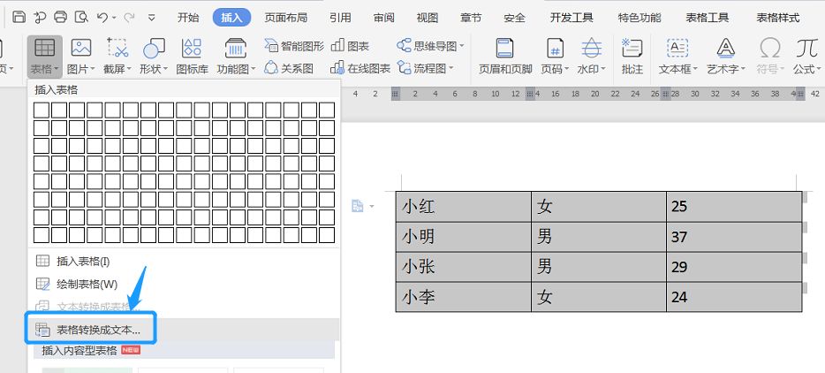
Task: Open the 形状 (Shapes) tool
Action: tap(154, 55)
